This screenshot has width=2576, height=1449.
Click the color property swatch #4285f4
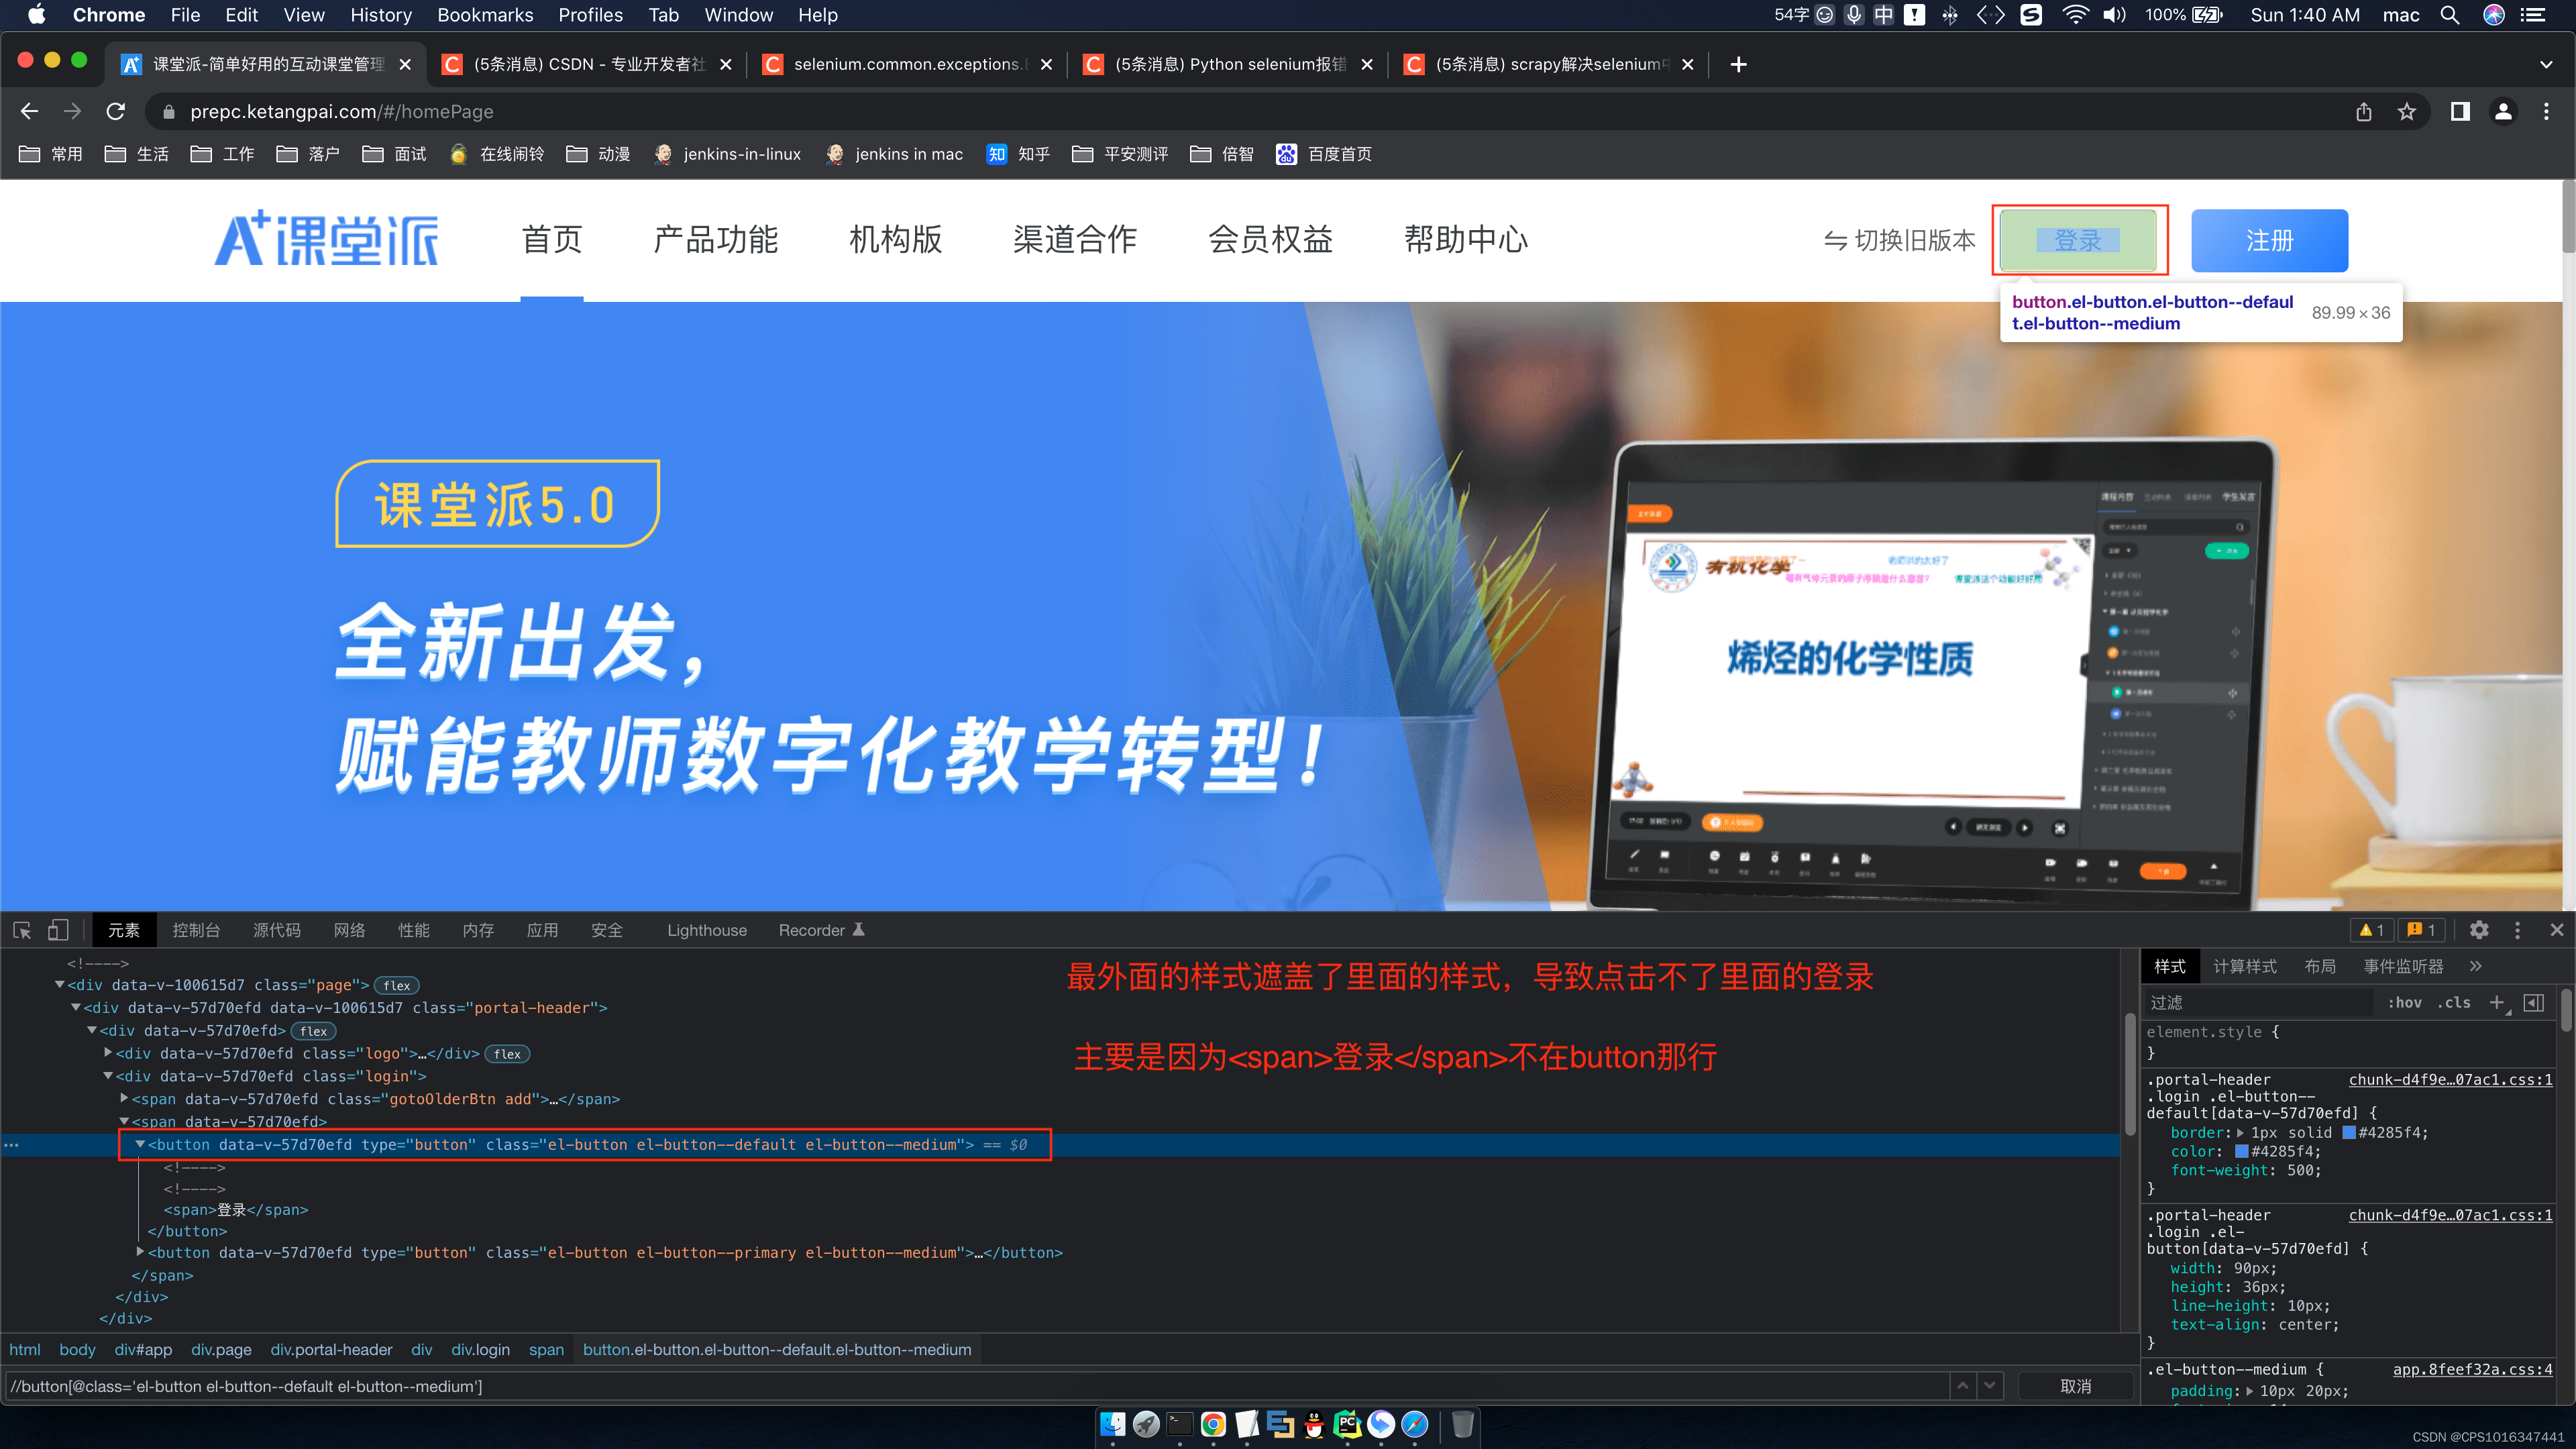point(2242,1151)
